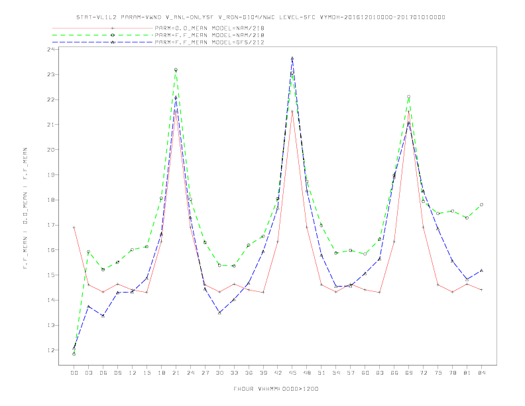Viewport: 525px width, 406px height.
Task: Click green circle marker at hour 84
Action: click(x=481, y=205)
